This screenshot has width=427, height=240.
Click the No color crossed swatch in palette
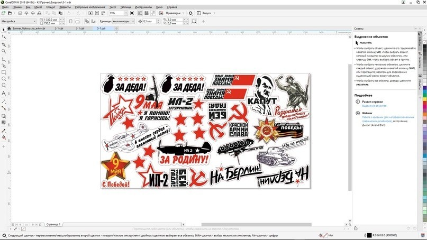424,42
